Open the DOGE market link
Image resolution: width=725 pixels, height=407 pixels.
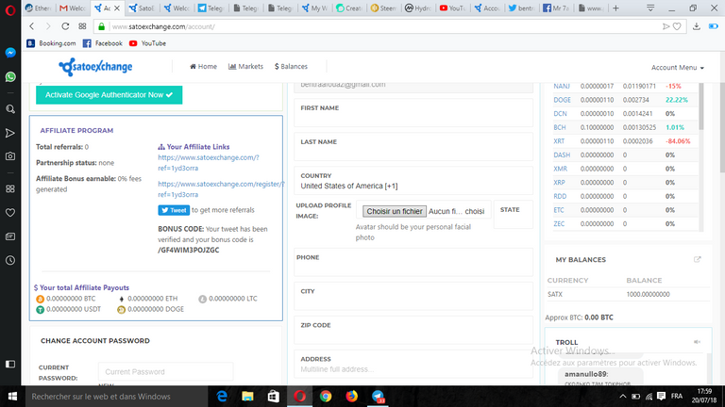(562, 100)
